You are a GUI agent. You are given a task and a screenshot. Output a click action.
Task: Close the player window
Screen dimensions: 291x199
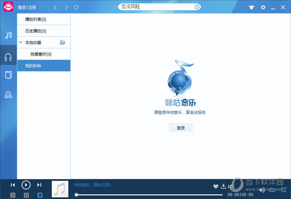283,7
